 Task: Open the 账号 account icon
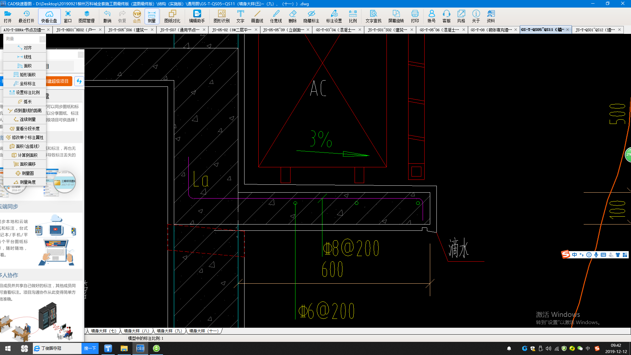coord(432,16)
